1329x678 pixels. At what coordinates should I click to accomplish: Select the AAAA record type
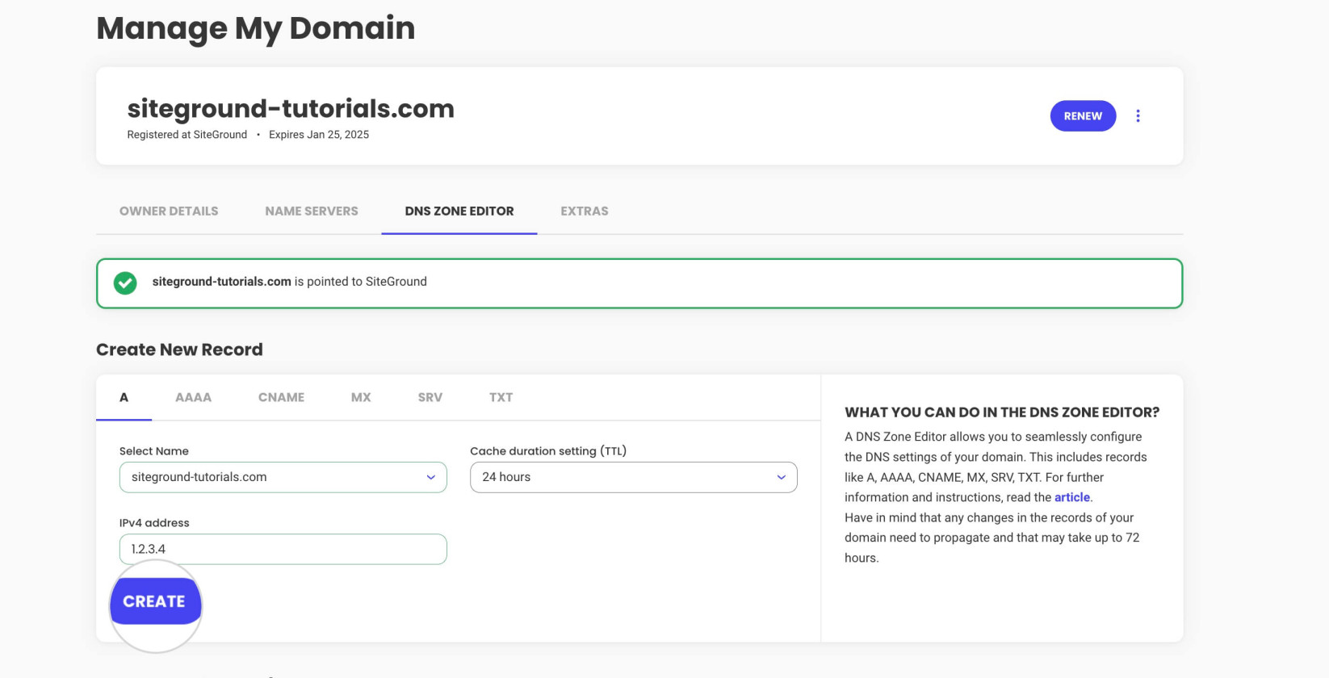[193, 397]
